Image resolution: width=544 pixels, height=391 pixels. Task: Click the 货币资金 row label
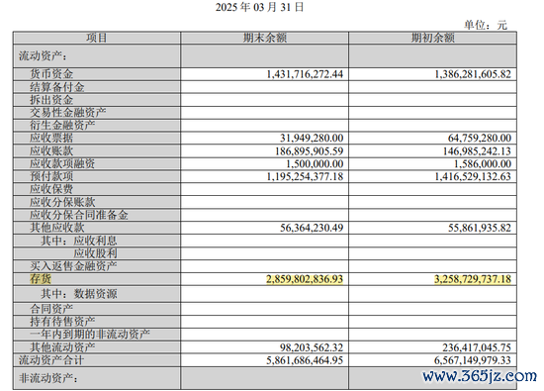click(x=51, y=74)
